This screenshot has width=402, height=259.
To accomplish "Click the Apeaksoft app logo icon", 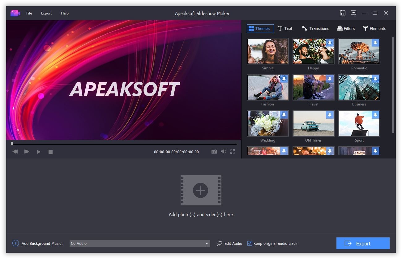I will 15,13.
